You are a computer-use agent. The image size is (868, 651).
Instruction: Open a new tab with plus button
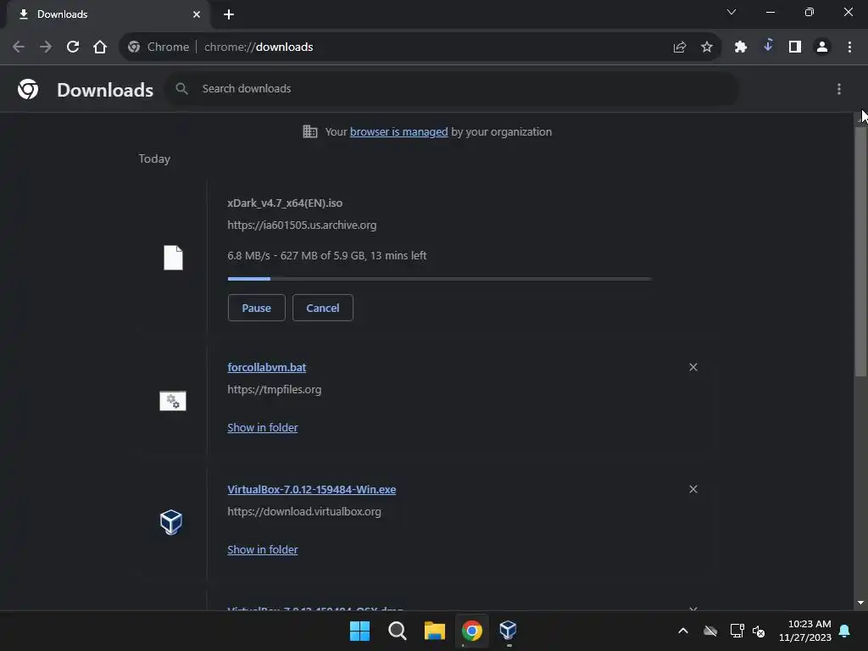(x=229, y=14)
